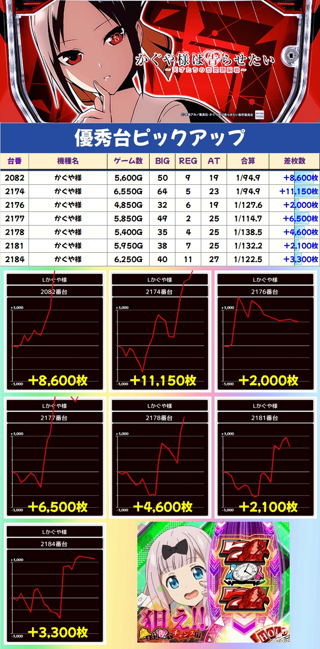320x649 pixels.
Task: Open the 2184番台 slump graph
Action: 54,584
